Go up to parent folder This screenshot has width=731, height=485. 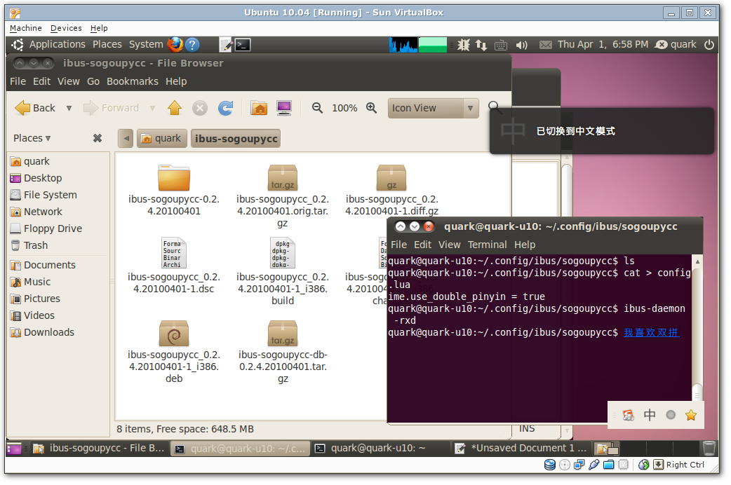click(x=175, y=108)
